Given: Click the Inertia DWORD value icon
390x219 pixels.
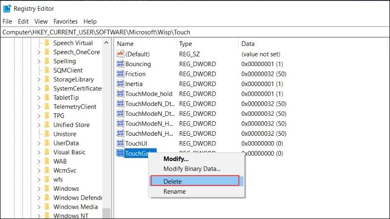Looking at the screenshot, I should (120, 84).
